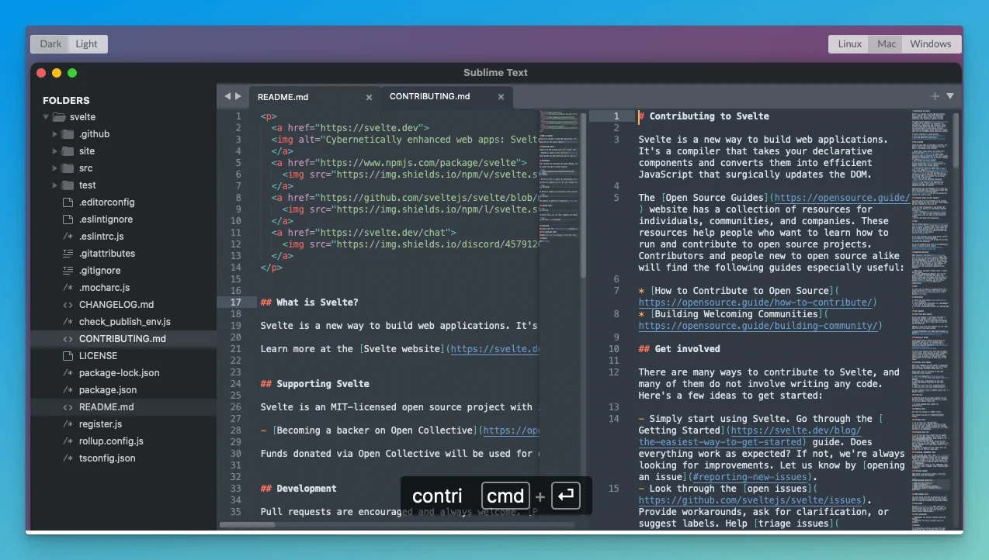Click the .eslintrc.js script icon

[68, 237]
